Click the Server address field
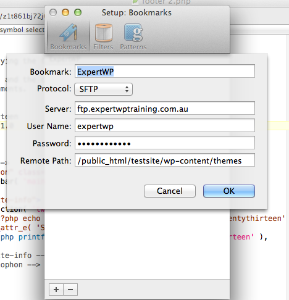The width and height of the screenshot is (289, 300). (x=165, y=108)
